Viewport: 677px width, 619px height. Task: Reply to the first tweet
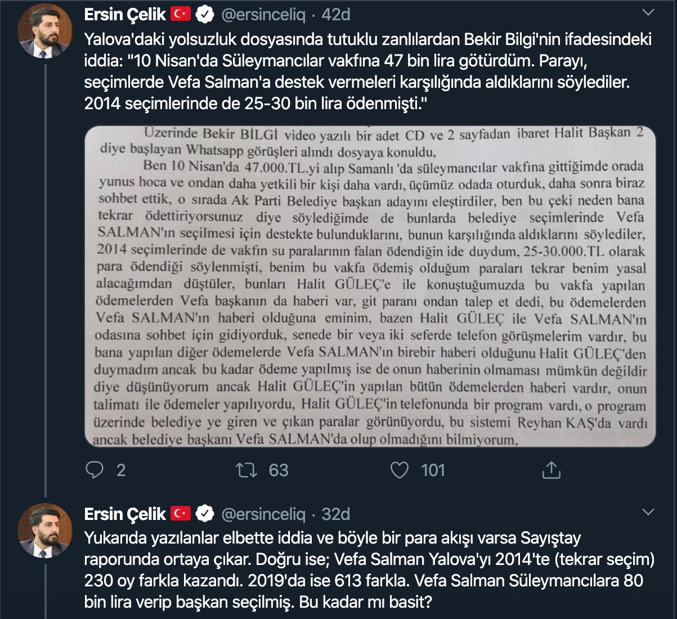tap(95, 470)
